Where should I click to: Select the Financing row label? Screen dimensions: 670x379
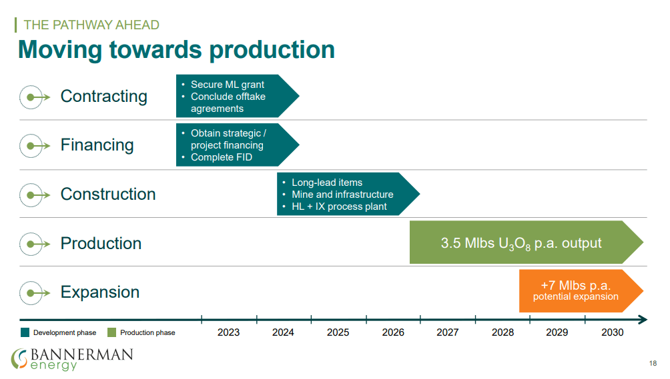(97, 145)
